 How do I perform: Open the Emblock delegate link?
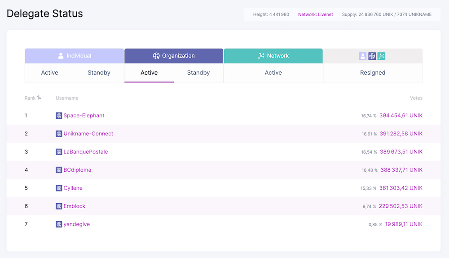(75, 206)
